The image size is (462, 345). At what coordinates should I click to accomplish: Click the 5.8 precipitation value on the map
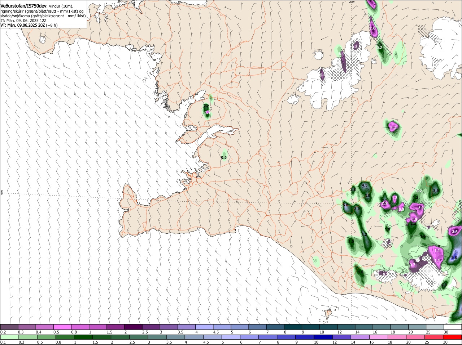pyautogui.click(x=345, y=205)
